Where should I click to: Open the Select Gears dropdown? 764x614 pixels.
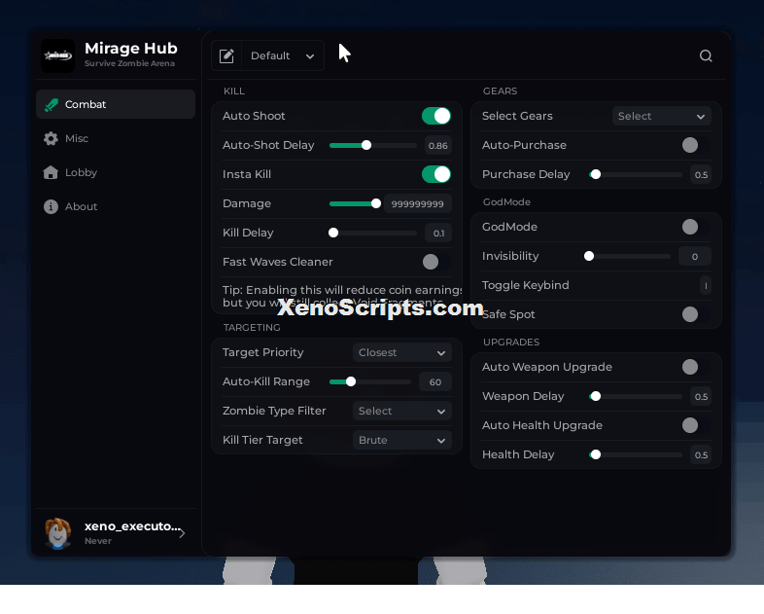pyautogui.click(x=662, y=116)
